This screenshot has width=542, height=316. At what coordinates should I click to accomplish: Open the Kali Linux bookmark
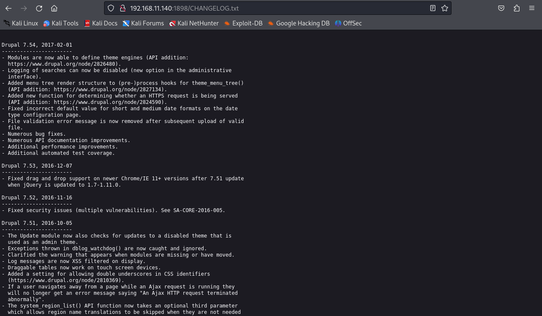click(x=21, y=23)
